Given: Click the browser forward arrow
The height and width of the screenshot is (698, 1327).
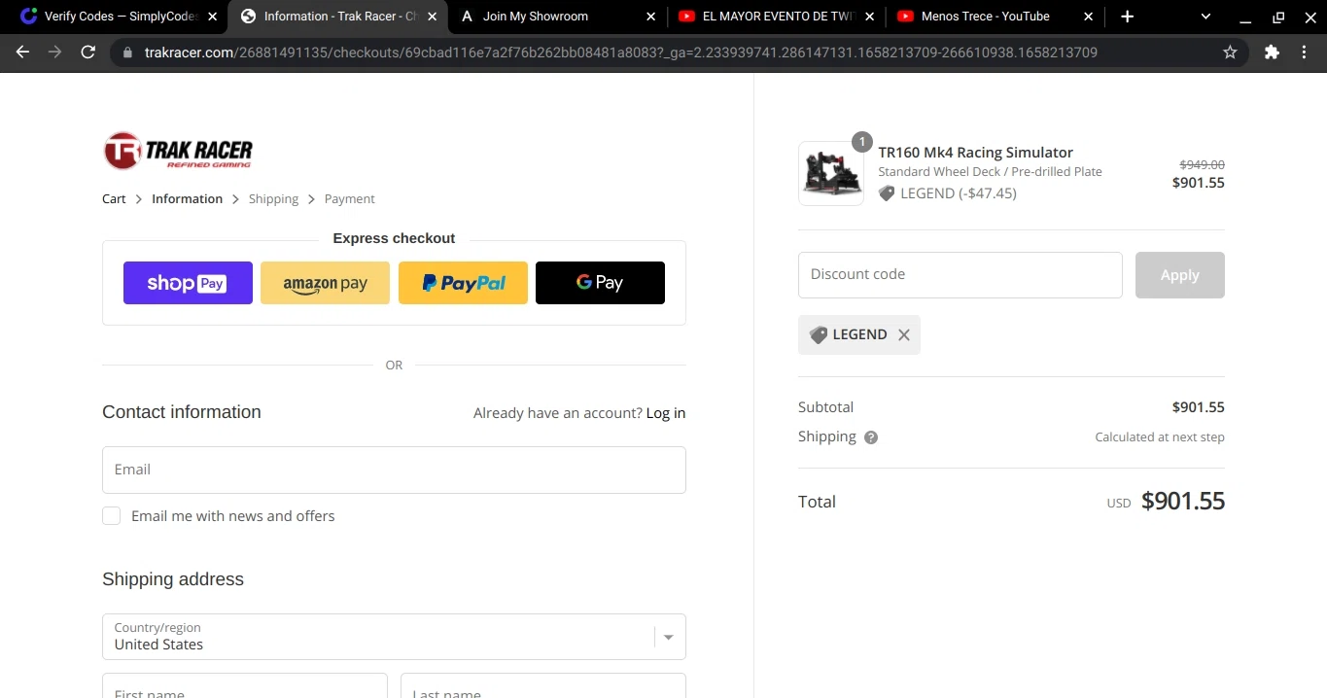Looking at the screenshot, I should tap(55, 52).
